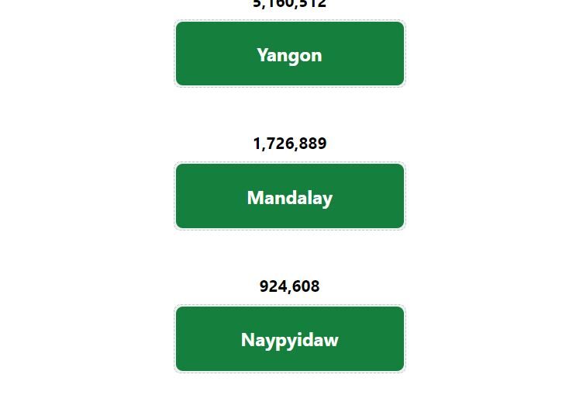This screenshot has height=416, width=576.
Task: Pick the city labeled with 924,608
Action: point(290,338)
